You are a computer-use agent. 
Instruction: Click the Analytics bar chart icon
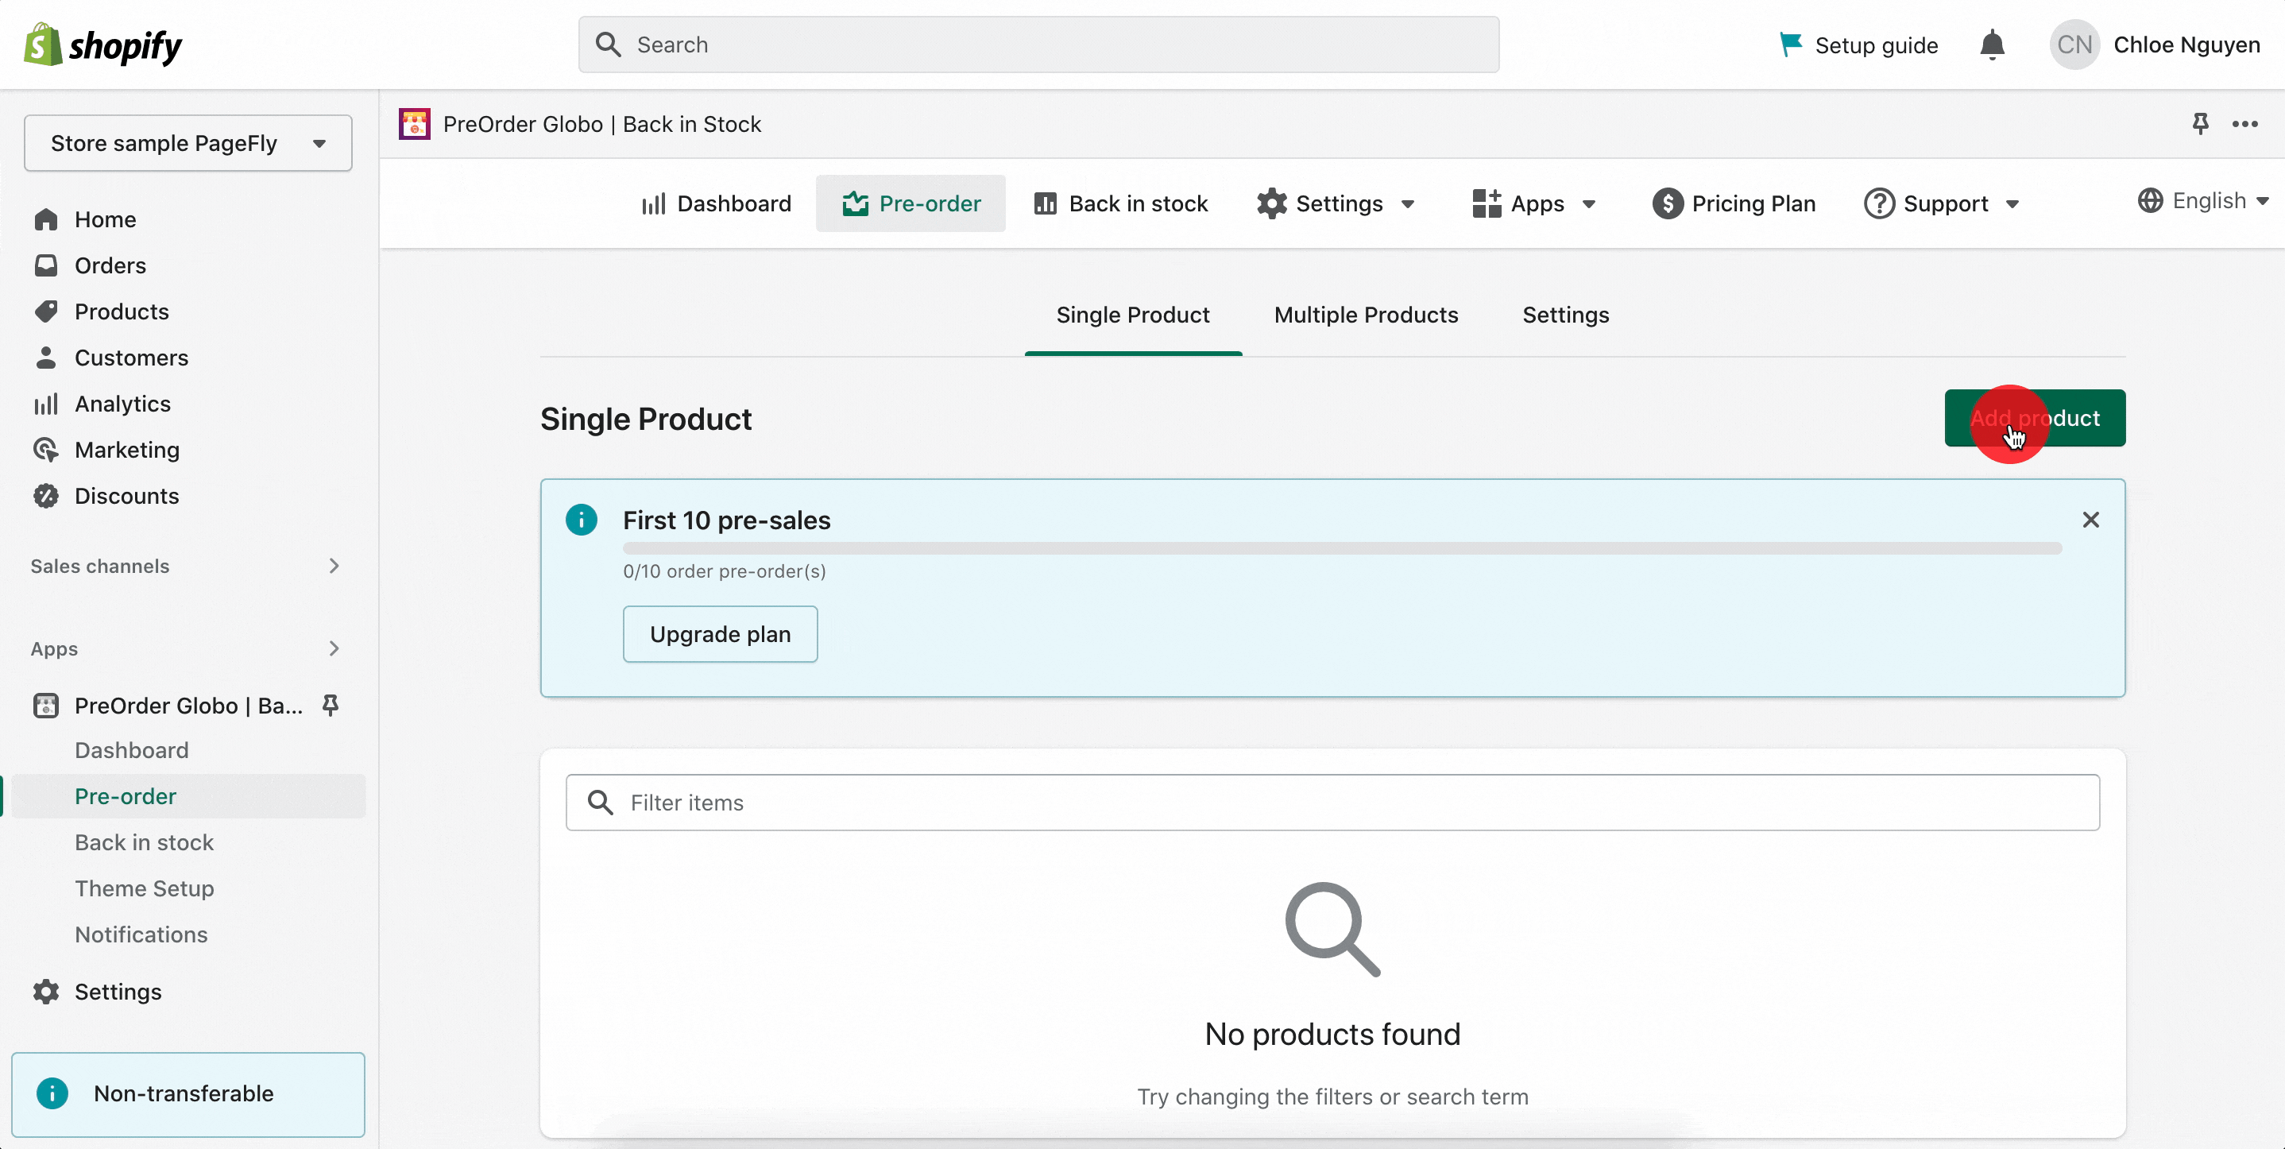(x=46, y=404)
